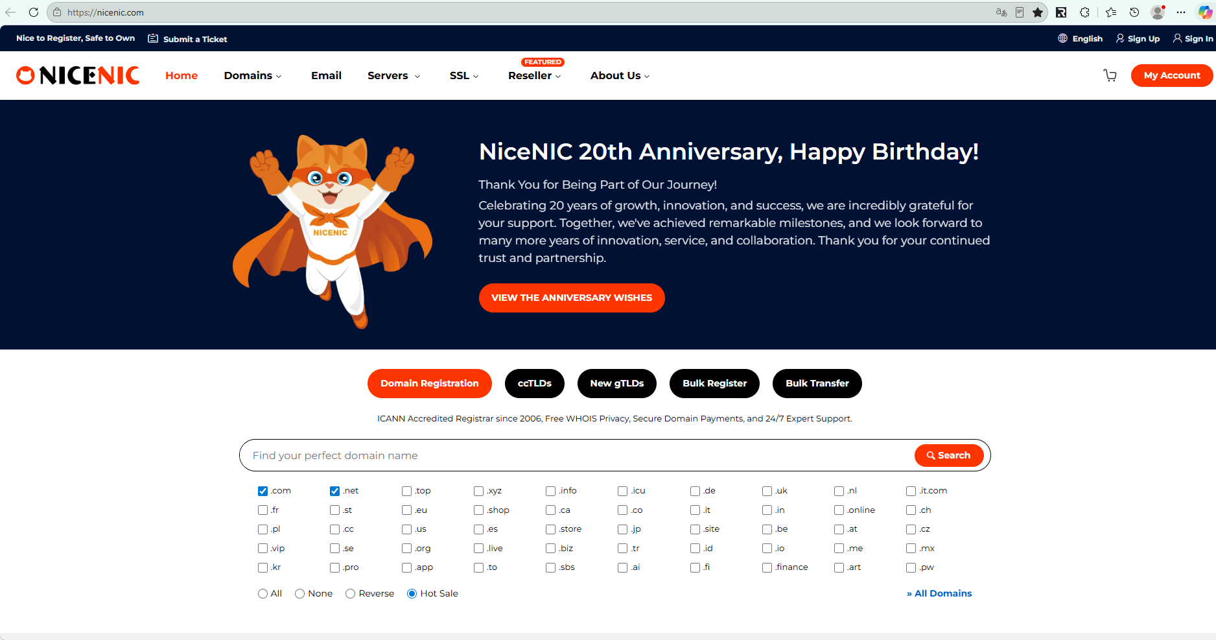Check the .online domain checkbox
Viewport: 1216px width, 640px height.
(839, 510)
